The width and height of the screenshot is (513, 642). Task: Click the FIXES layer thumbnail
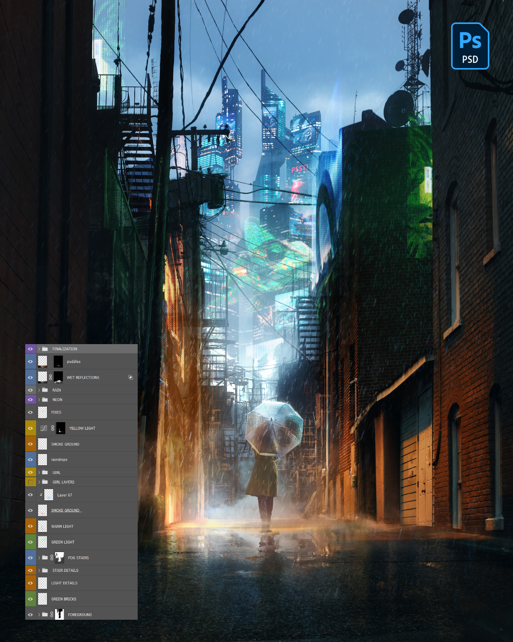click(x=42, y=412)
